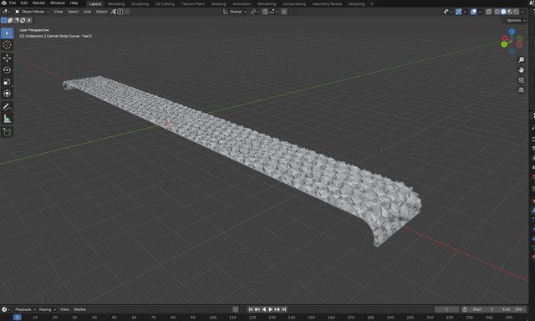535x321 pixels.
Task: Open the Global transform orientation dropdown
Action: click(x=235, y=12)
